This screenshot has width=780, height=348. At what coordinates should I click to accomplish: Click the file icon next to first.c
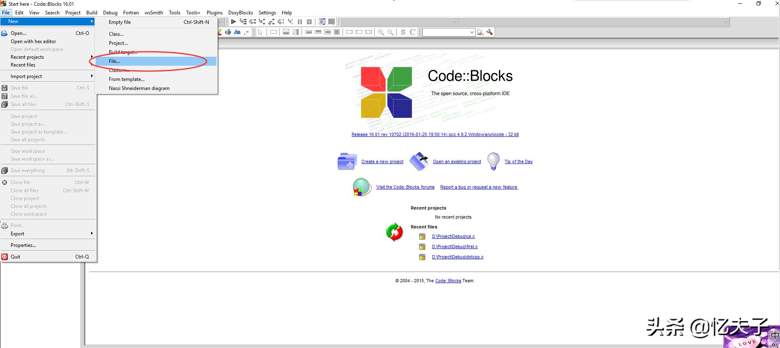coord(422,247)
